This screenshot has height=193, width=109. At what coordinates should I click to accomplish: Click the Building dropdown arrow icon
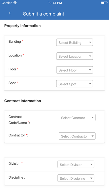[90, 42]
